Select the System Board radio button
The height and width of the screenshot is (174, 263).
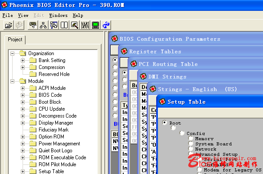[191, 144]
